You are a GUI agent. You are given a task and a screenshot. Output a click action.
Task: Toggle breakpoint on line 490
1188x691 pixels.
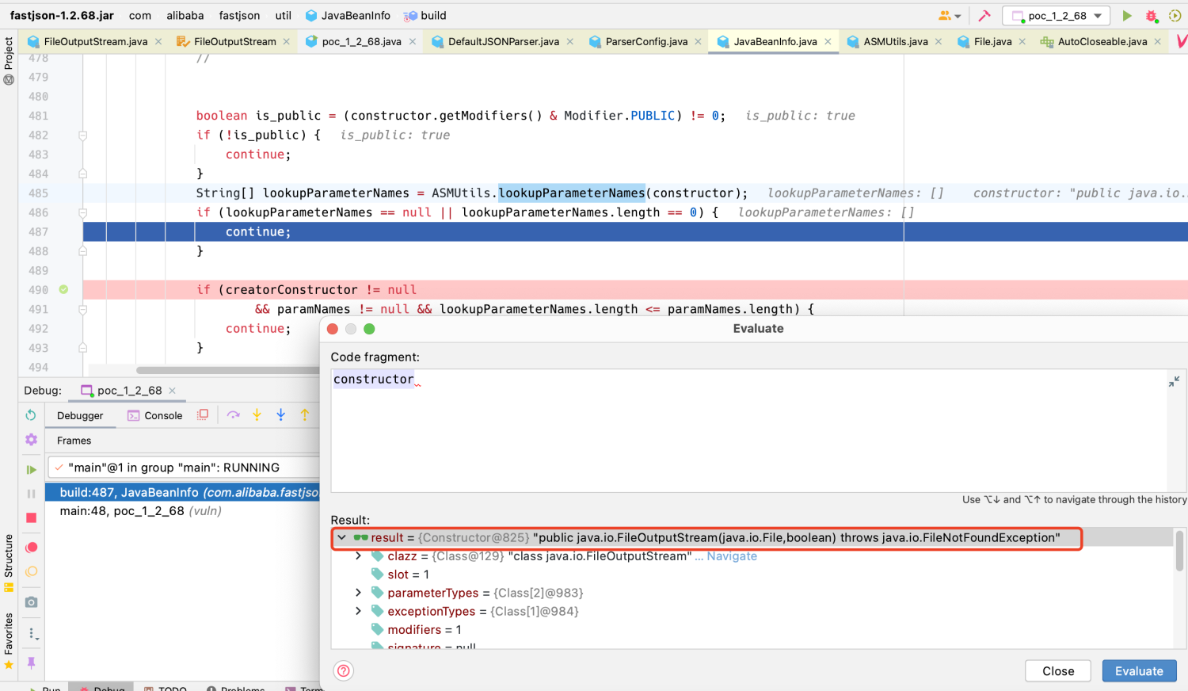tap(63, 290)
